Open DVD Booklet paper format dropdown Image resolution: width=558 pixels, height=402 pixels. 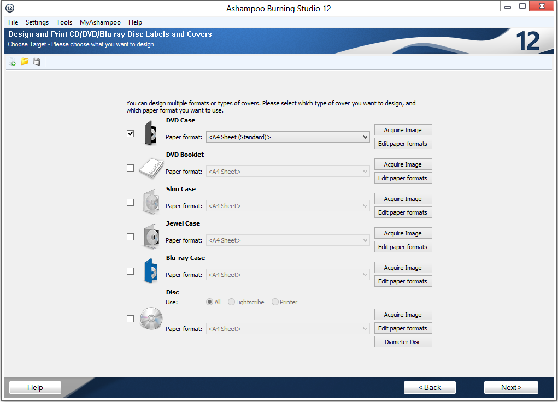coord(288,172)
